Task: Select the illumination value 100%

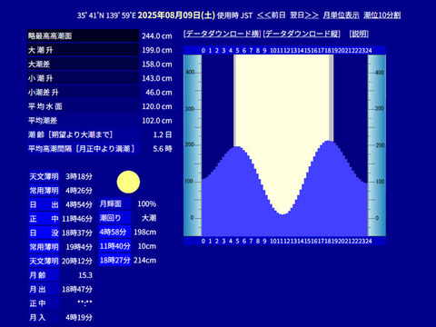Action: 147,203
